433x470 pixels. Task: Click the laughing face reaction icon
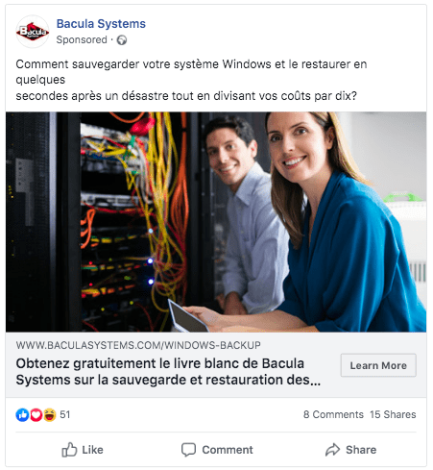tap(50, 415)
